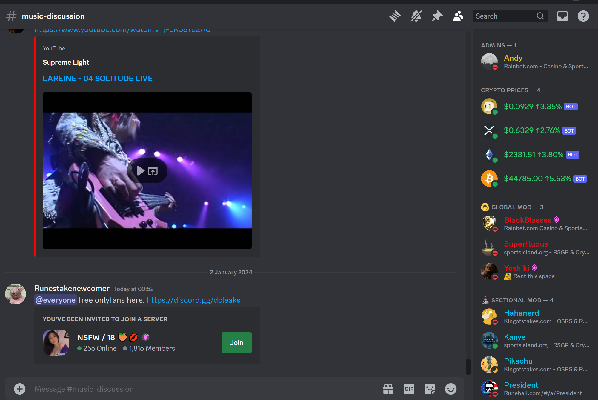
Task: Toggle channel notification mute bell
Action: (x=416, y=16)
